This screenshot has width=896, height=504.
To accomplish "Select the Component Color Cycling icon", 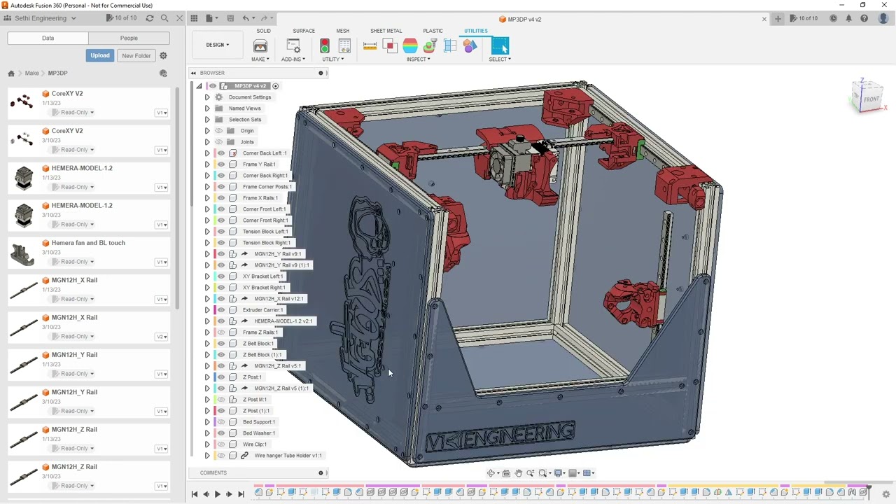I will tap(470, 46).
